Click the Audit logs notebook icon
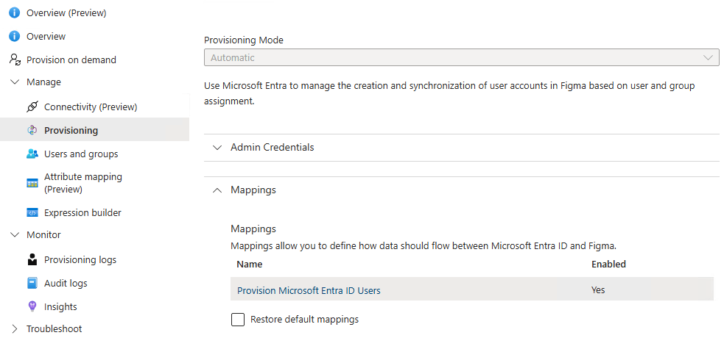This screenshot has height=338, width=724. [x=32, y=283]
